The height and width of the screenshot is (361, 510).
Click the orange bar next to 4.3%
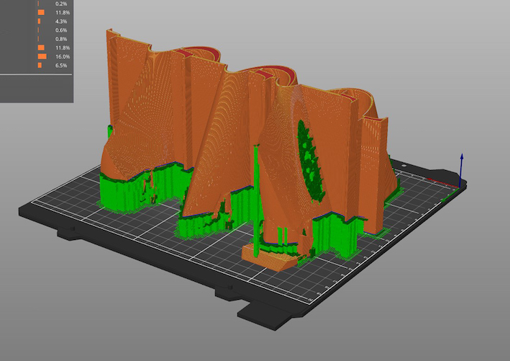coord(39,22)
